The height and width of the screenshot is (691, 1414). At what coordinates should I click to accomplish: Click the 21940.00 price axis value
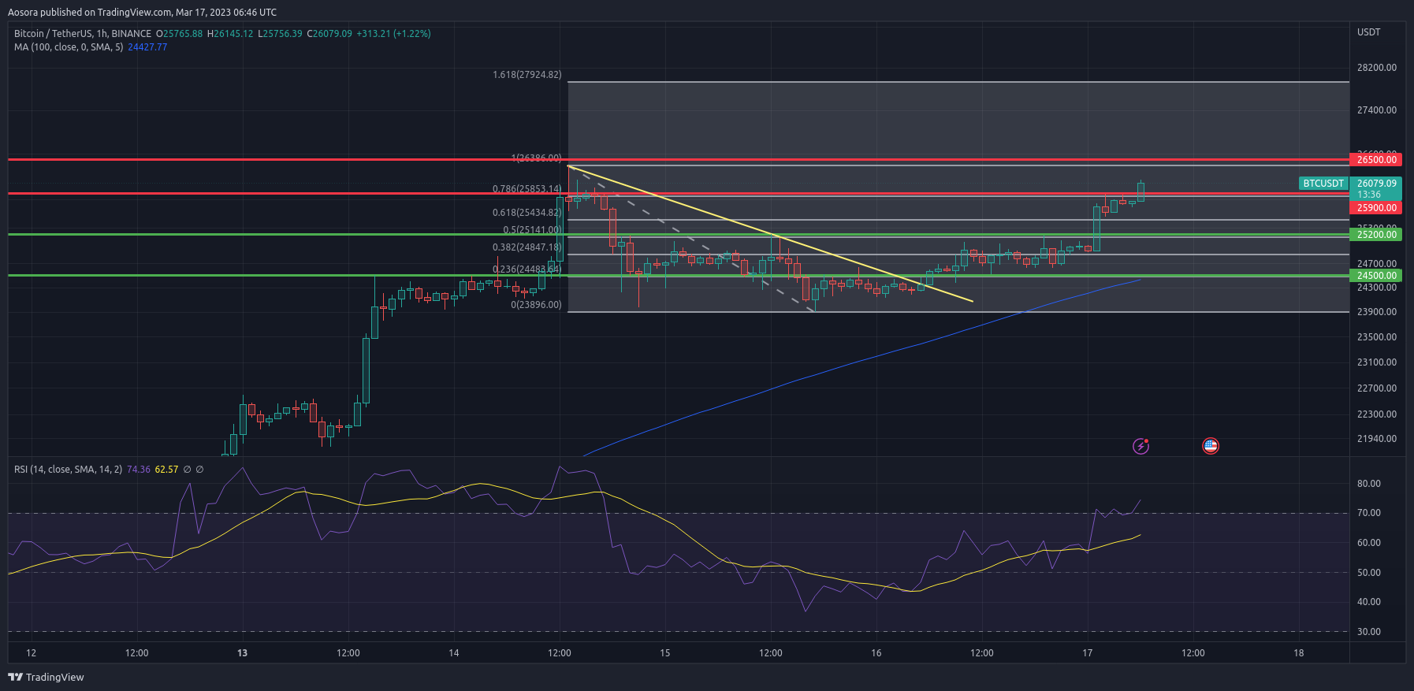click(x=1376, y=439)
